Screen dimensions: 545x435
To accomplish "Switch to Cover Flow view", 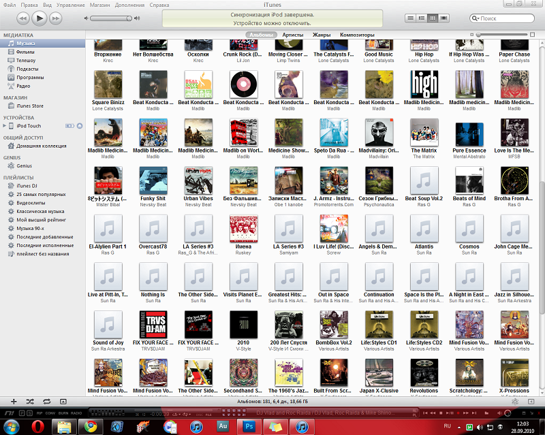I will pyautogui.click(x=444, y=18).
